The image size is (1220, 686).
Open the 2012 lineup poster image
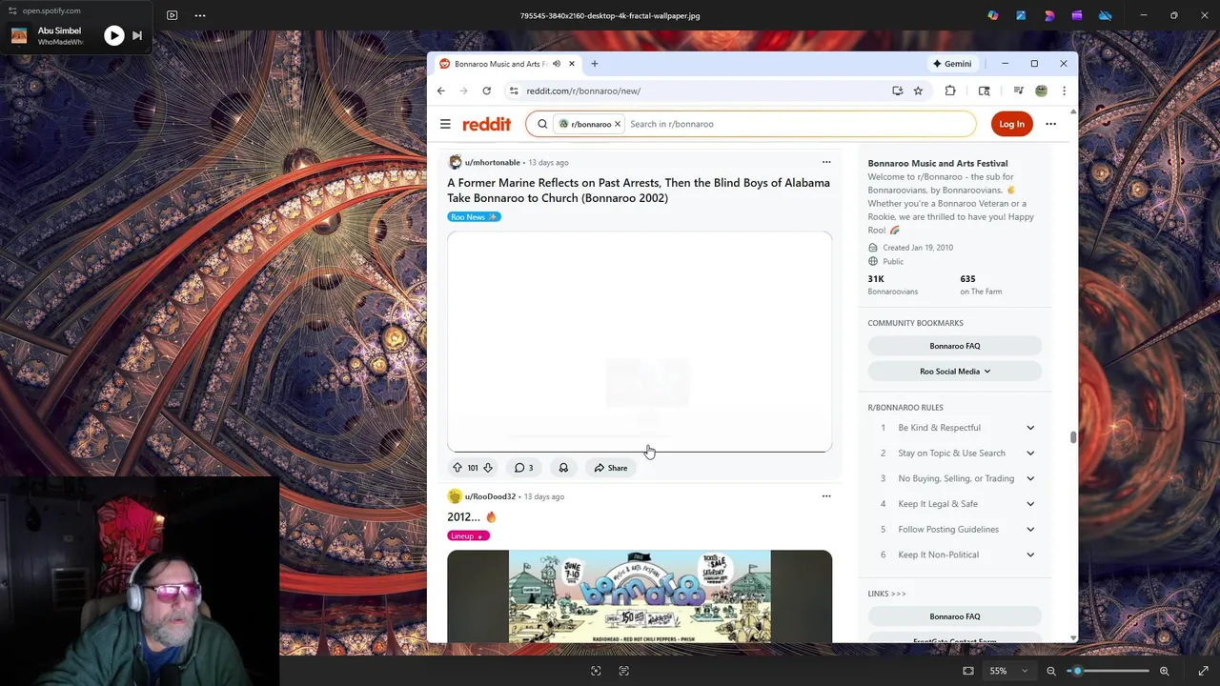[640, 596]
